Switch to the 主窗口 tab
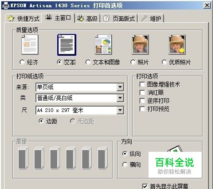This screenshot has width=213, height=189. (58, 18)
